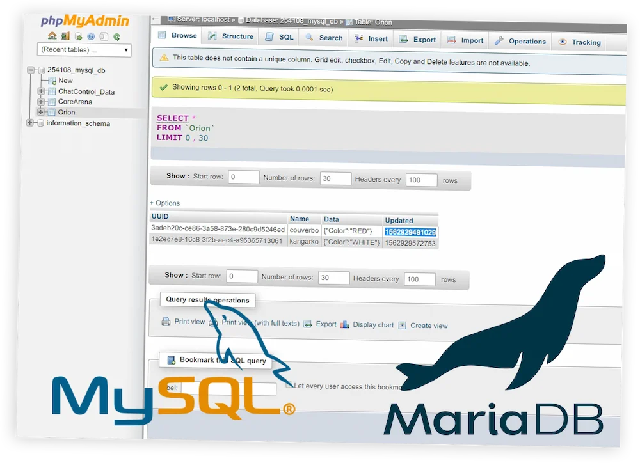Collapse the 254108_mysql_db database node

click(31, 70)
